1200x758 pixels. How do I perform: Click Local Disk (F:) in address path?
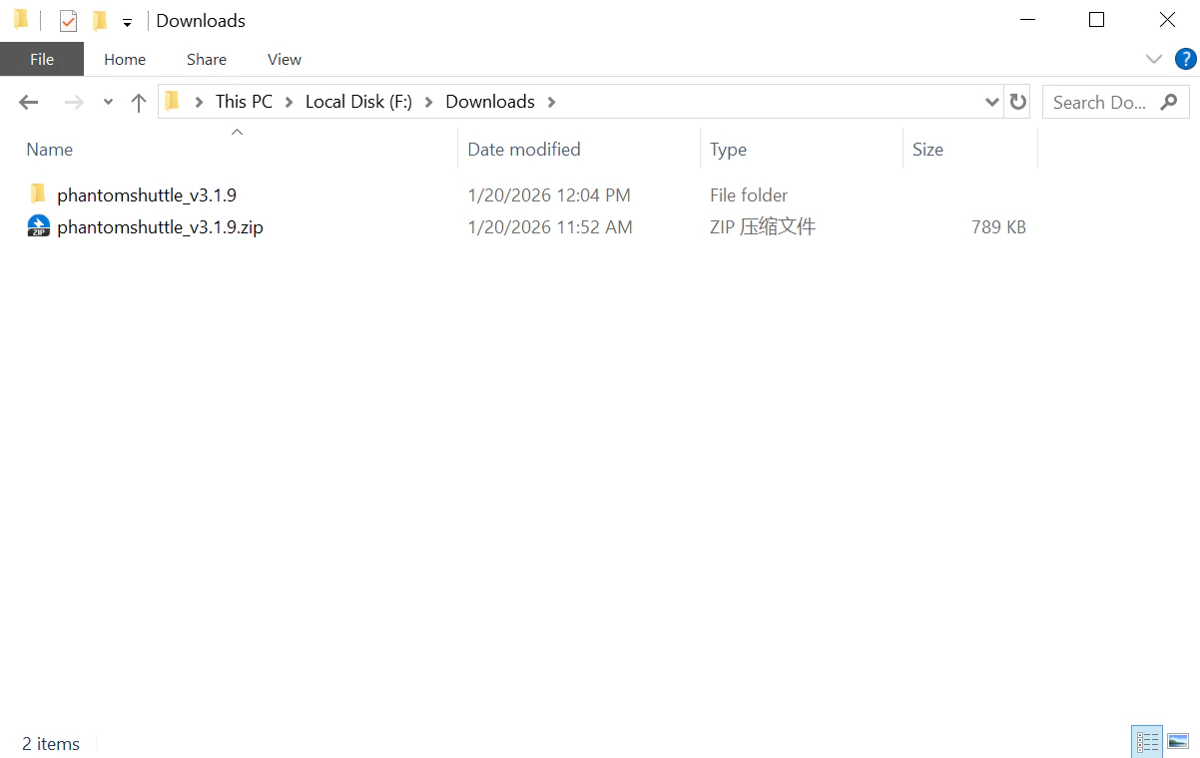click(358, 102)
